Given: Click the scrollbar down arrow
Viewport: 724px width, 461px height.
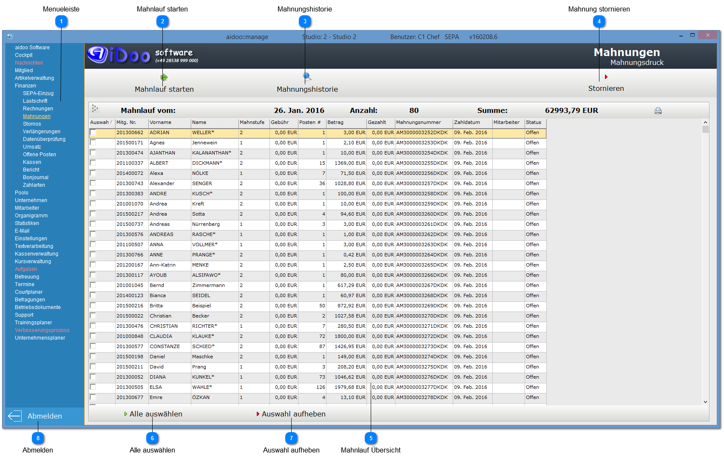Looking at the screenshot, I should click(706, 402).
